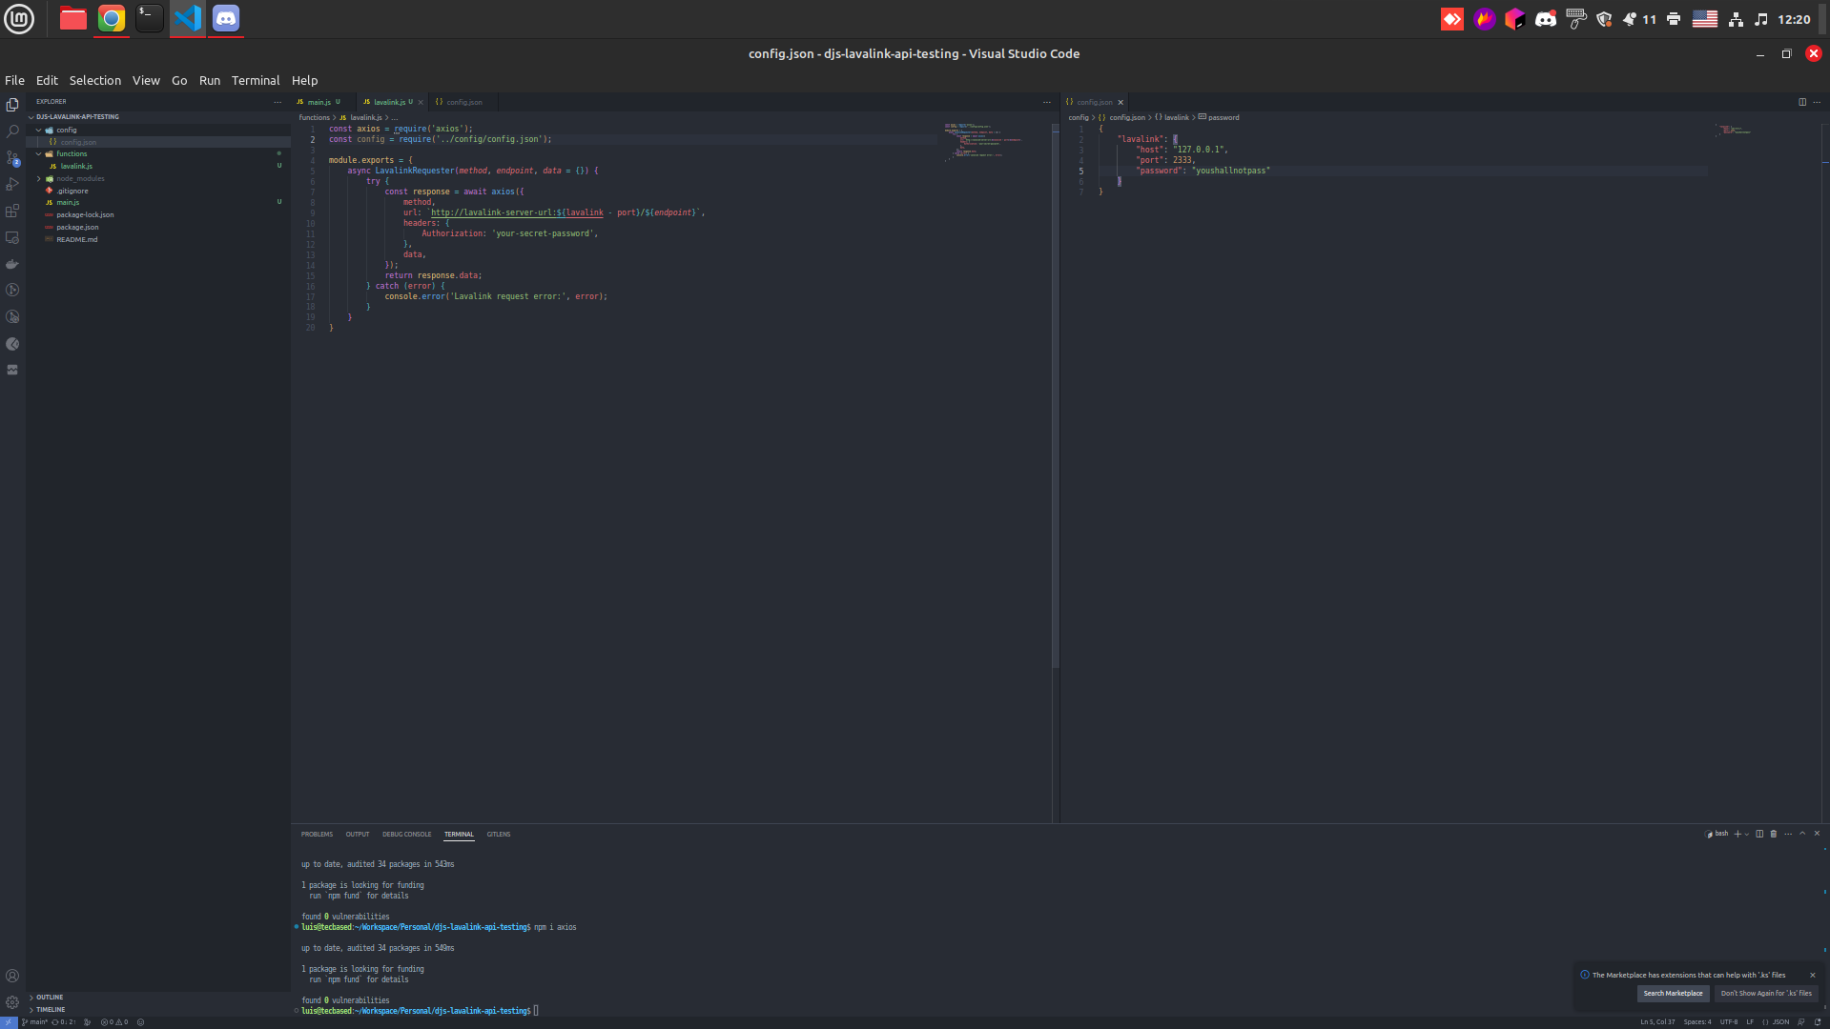Open the Terminal menu in menu bar
Screen dimensions: 1830x1029
coord(256,81)
